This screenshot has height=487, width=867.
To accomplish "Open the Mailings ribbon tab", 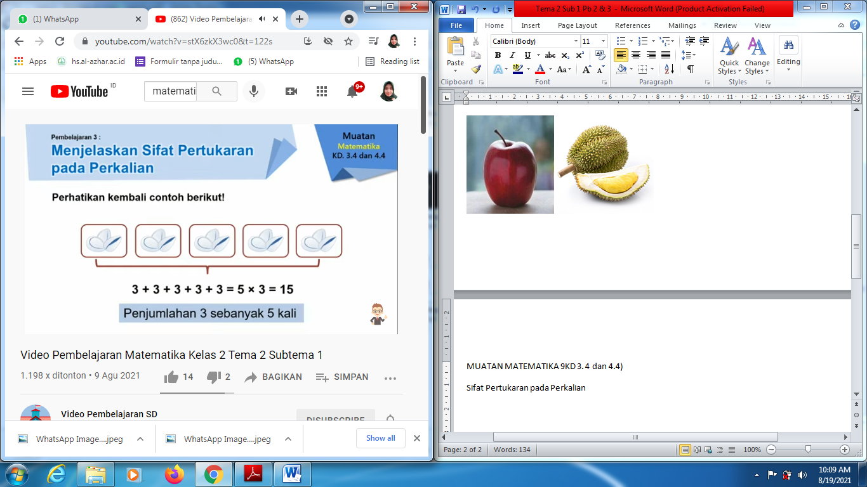I will pos(682,25).
